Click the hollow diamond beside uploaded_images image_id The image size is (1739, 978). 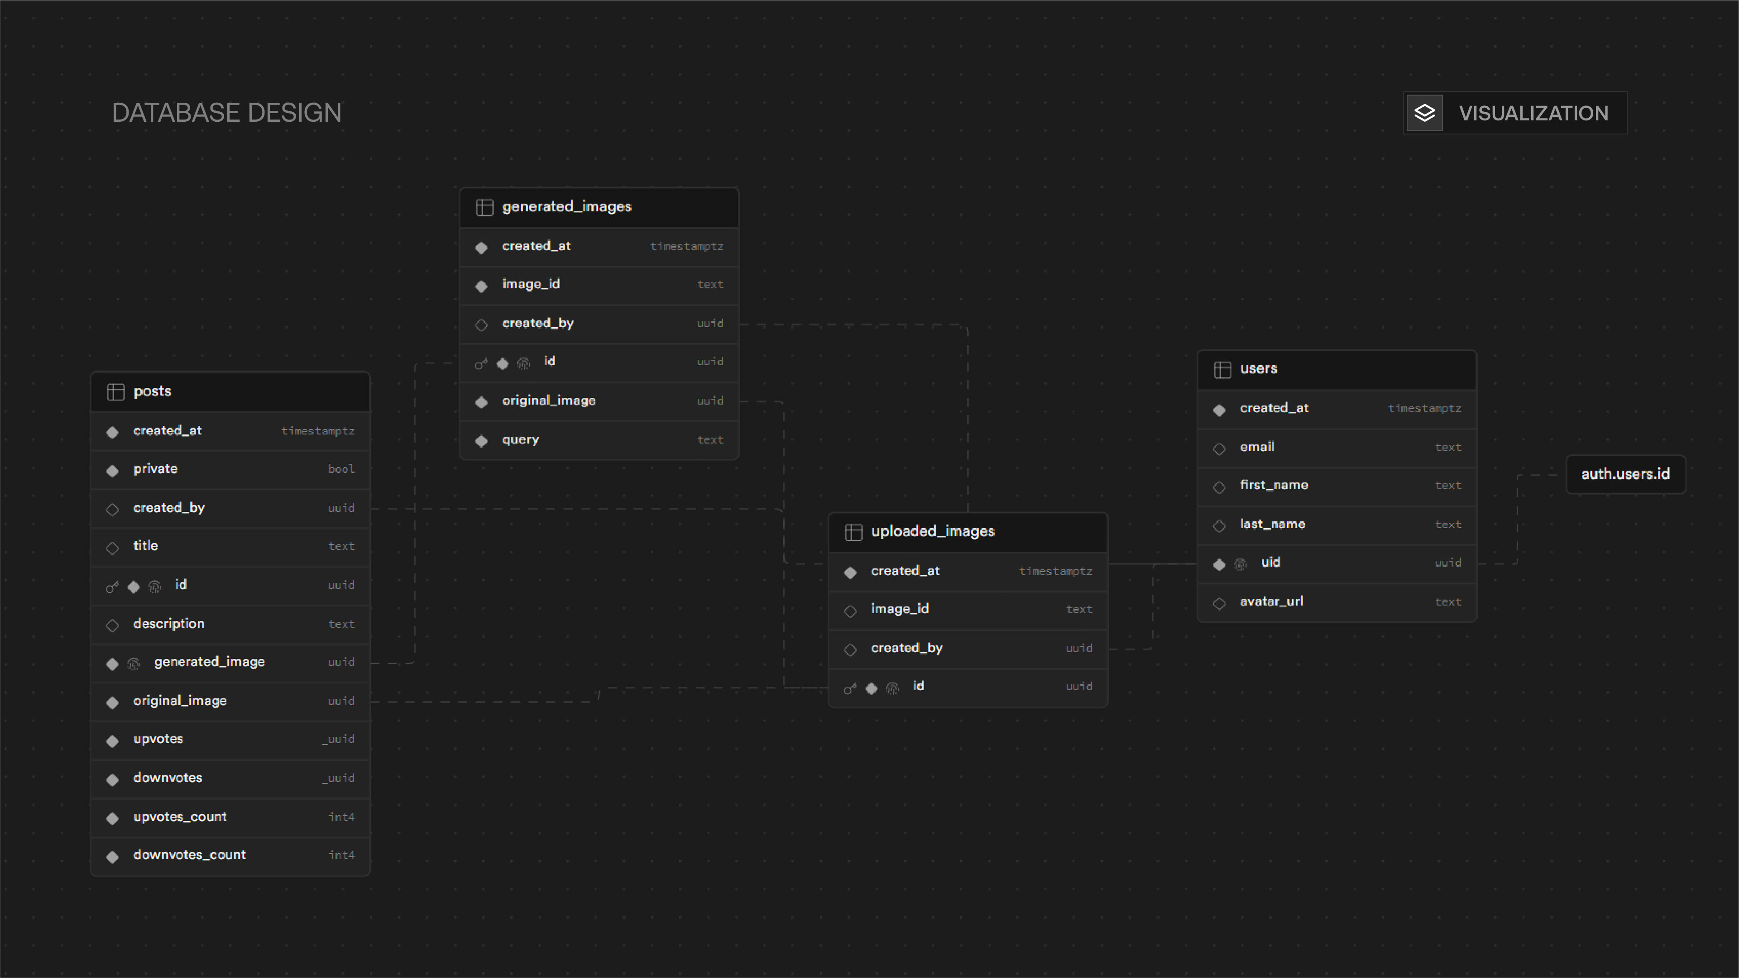[x=851, y=611]
